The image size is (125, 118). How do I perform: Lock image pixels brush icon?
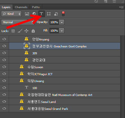point(20,31)
